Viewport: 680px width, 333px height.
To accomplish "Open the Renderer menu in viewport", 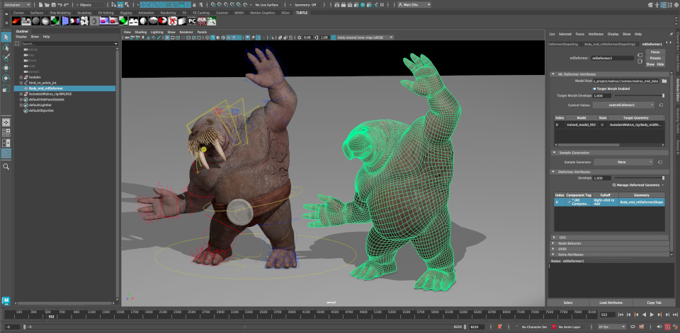I will (x=186, y=32).
